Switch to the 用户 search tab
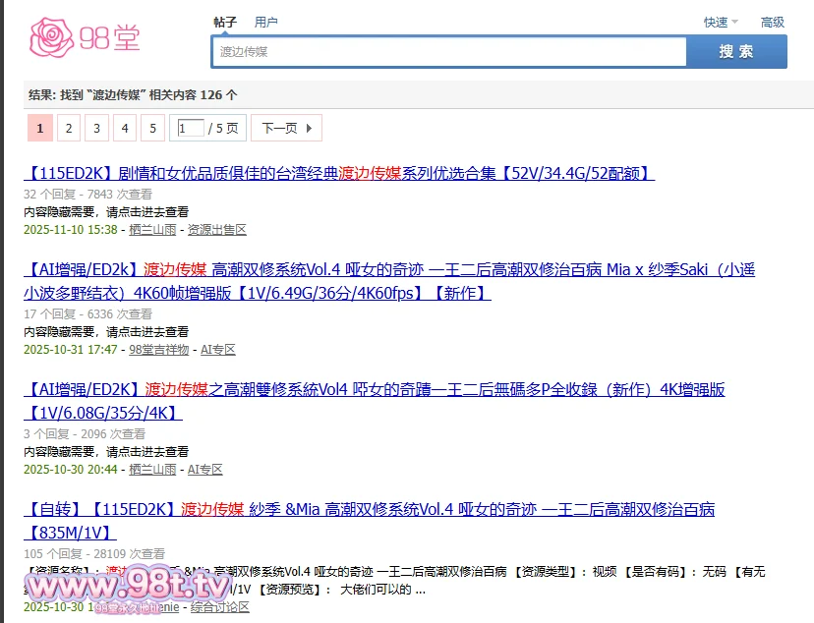 pos(265,22)
